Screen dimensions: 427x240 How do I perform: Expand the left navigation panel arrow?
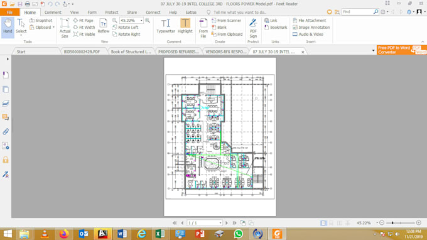(x=8, y=59)
